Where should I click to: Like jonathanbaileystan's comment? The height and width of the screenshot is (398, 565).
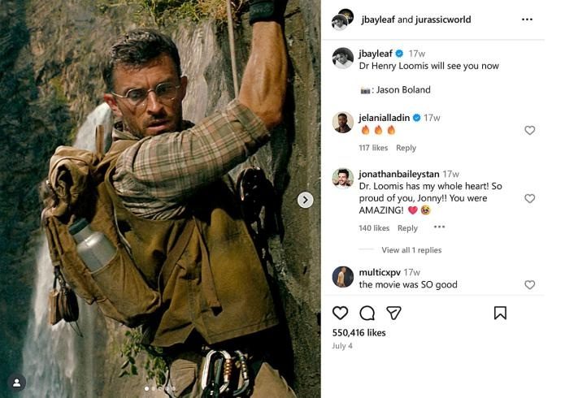[529, 198]
